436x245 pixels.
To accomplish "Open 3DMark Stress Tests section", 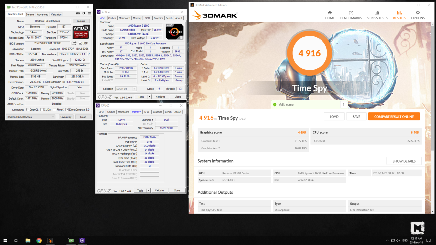I will click(377, 15).
